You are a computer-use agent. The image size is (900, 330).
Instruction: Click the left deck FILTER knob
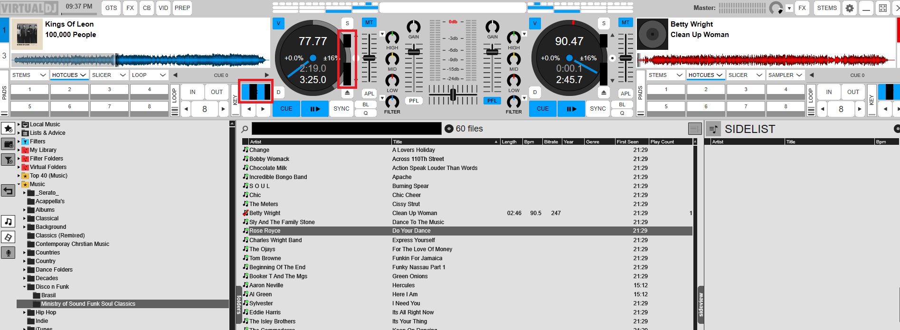pos(392,102)
